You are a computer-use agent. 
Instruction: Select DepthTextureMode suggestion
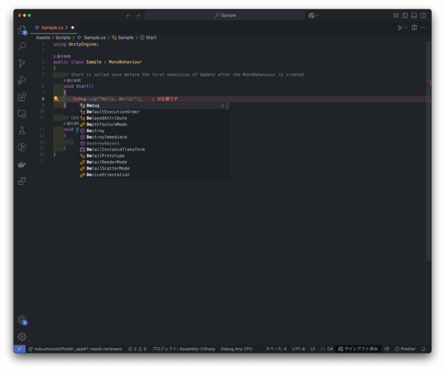[x=154, y=124]
